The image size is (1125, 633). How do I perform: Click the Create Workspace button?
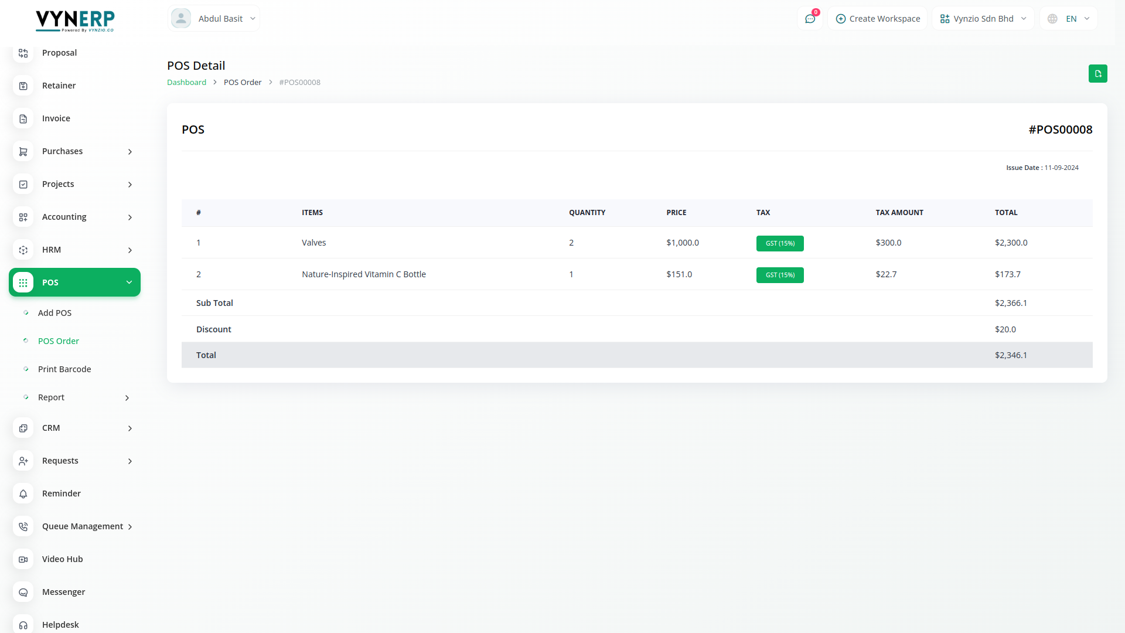pos(877,19)
